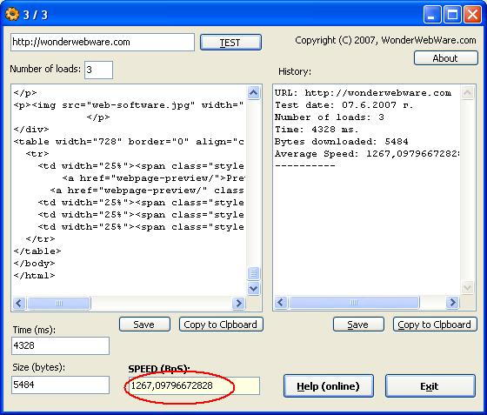Click the SPEED (BpS) result field
Viewport: 487px width, 415px height.
coord(194,385)
